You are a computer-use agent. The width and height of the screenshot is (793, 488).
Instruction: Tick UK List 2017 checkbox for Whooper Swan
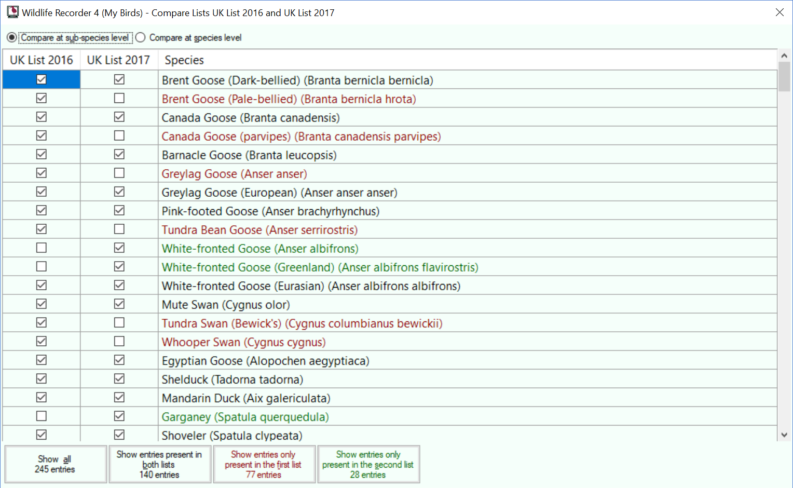(x=119, y=341)
